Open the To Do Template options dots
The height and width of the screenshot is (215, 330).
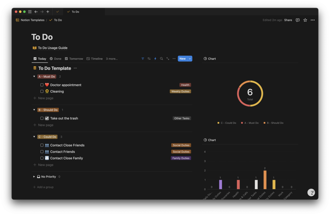click(75, 68)
